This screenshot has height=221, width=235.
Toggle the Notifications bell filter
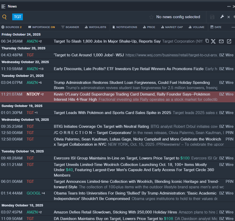click(125, 27)
